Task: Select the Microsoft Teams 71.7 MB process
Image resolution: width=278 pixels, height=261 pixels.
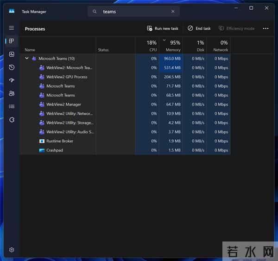Action: pyautogui.click(x=126, y=86)
